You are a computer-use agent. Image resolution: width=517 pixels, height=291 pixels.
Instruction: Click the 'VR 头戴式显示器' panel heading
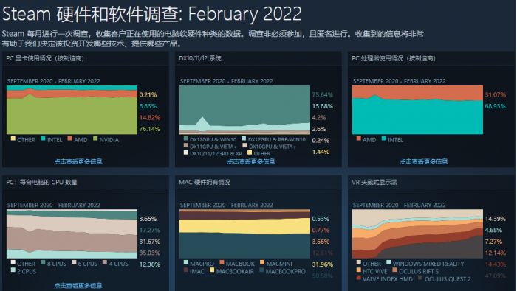pyautogui.click(x=374, y=182)
